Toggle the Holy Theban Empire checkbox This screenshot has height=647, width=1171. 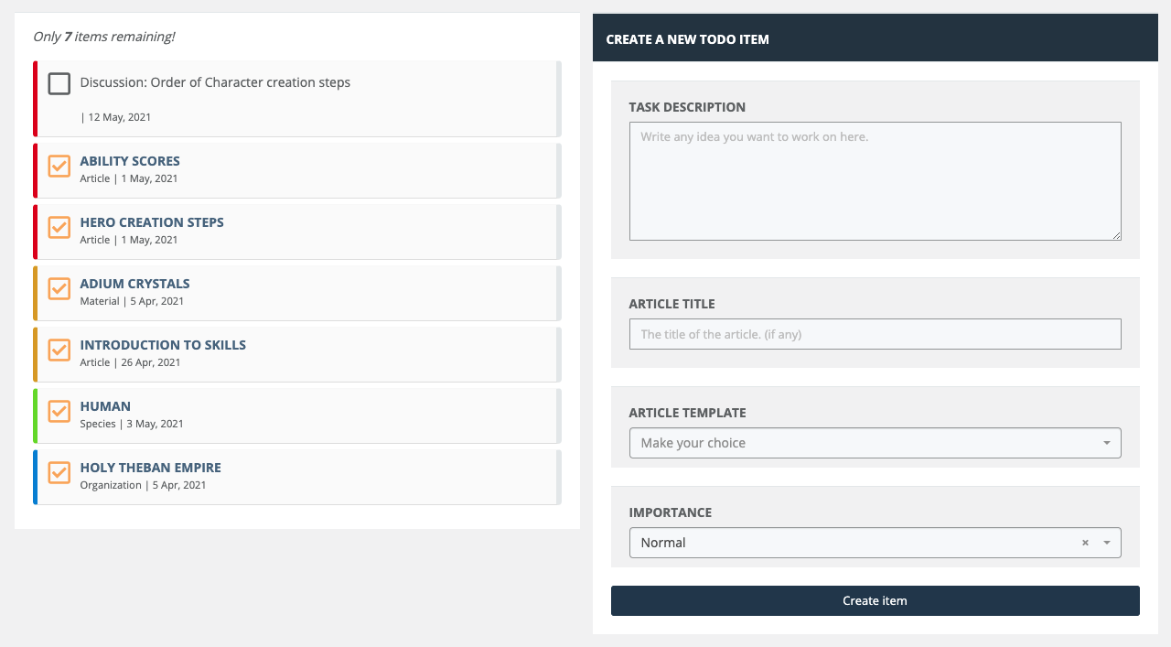click(x=59, y=472)
